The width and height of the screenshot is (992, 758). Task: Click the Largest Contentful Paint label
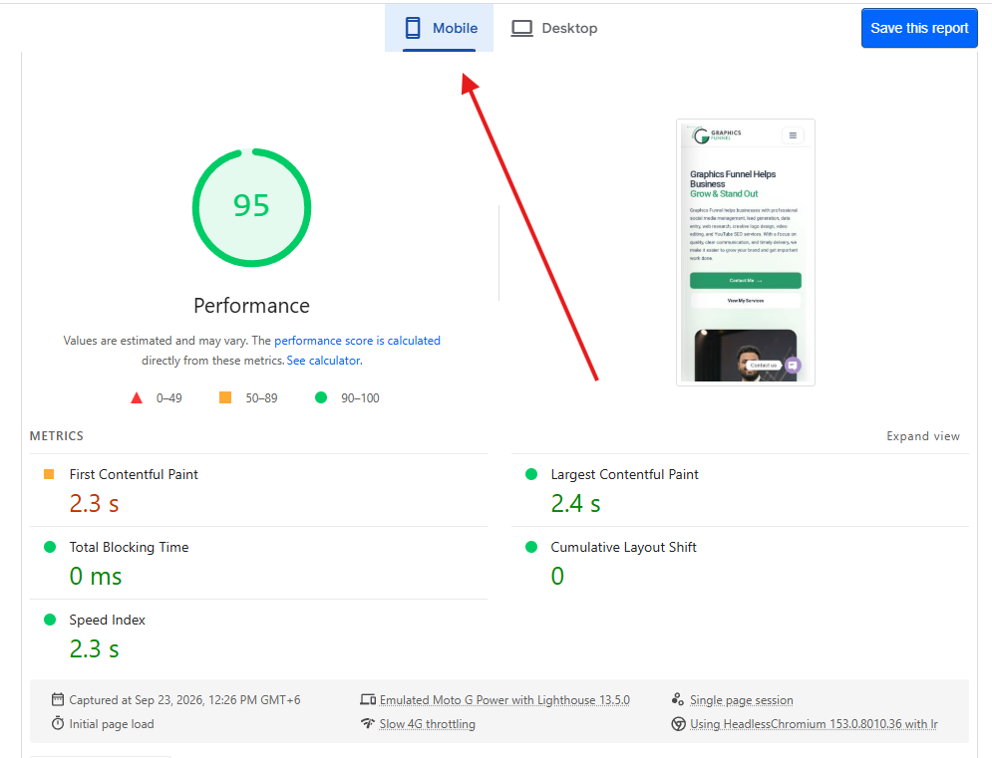(624, 474)
